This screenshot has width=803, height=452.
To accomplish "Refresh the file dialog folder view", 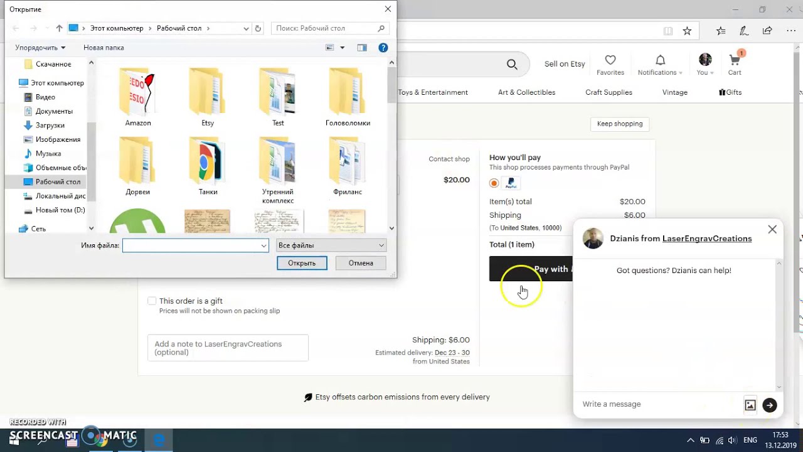I will [258, 28].
